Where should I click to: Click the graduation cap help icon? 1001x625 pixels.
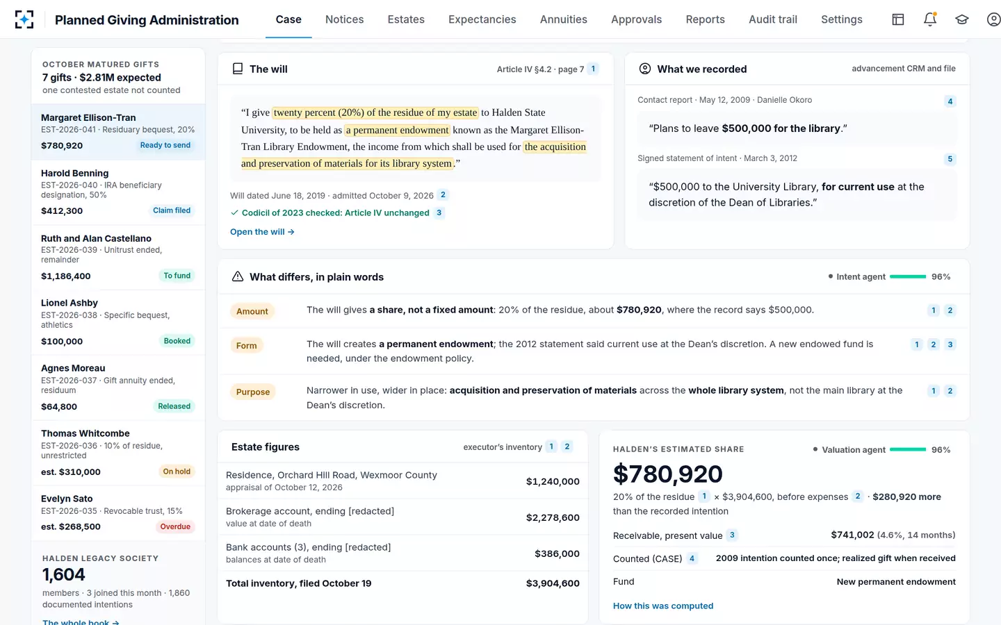point(962,19)
